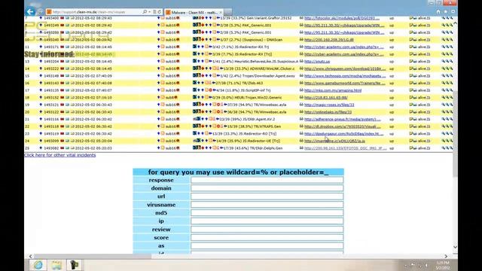Open the browser Tools gear icon
This screenshot has width=482, height=271.
coord(453,12)
